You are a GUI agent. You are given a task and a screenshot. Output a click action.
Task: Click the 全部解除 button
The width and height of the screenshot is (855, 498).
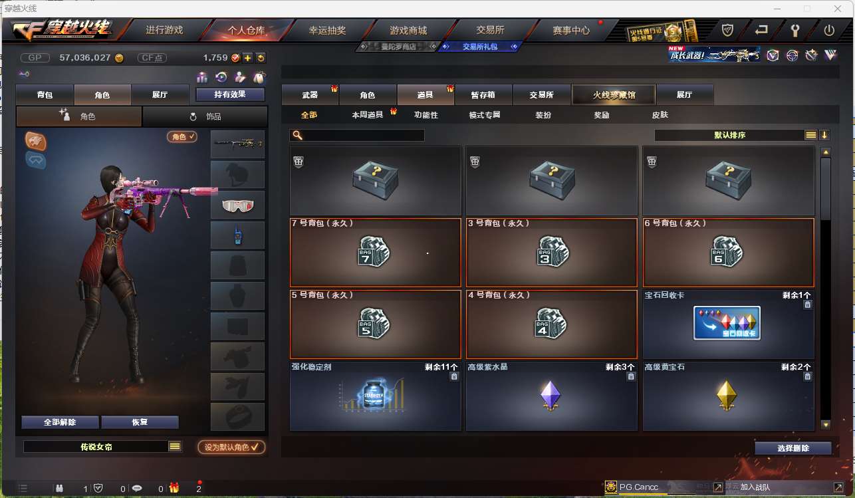(60, 422)
